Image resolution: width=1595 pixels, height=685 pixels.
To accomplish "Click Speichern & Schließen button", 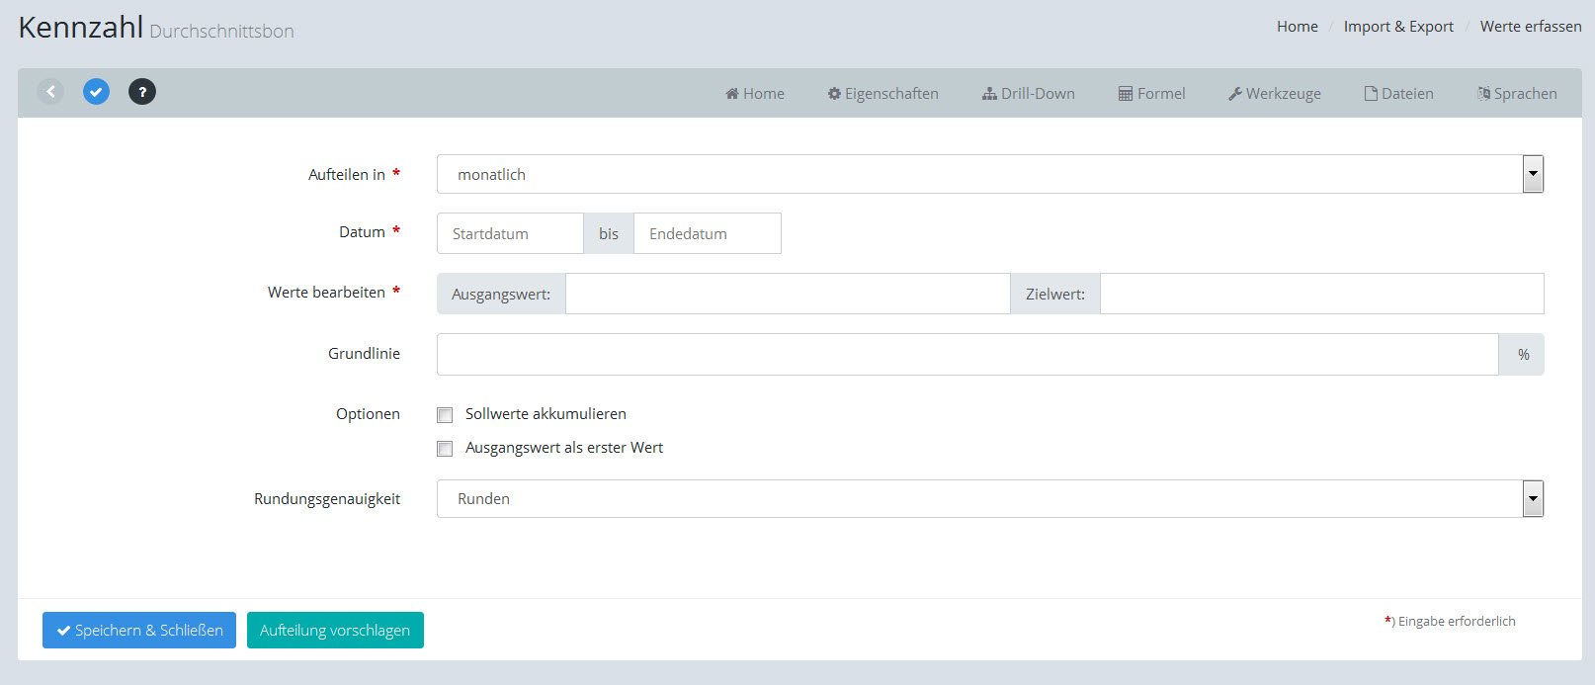I will pyautogui.click(x=139, y=631).
